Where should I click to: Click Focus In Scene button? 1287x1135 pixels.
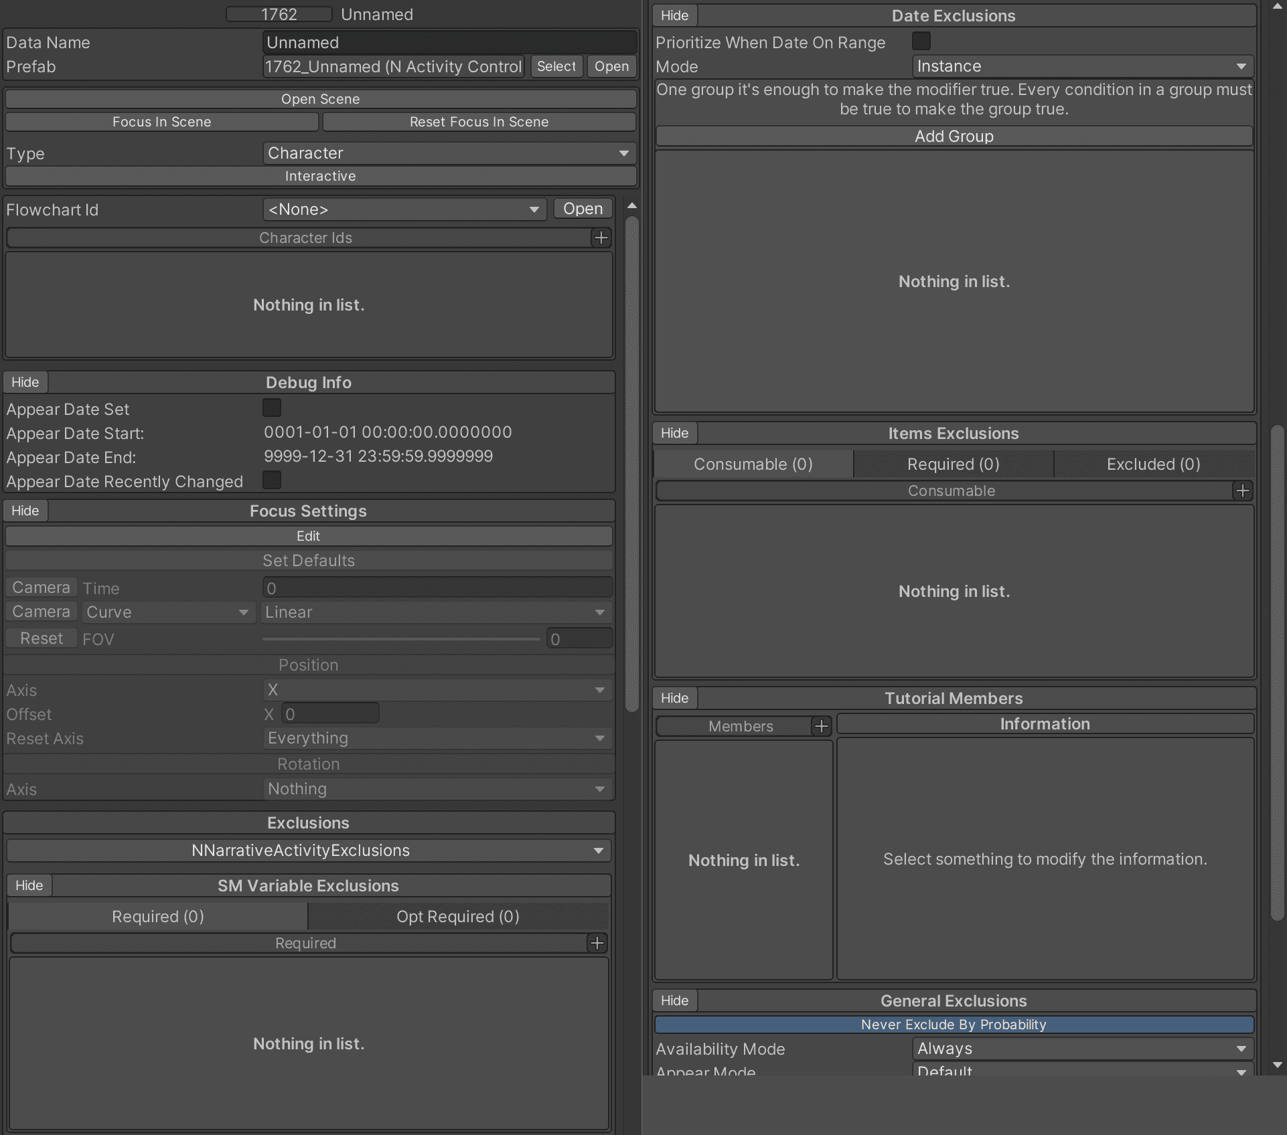pyautogui.click(x=161, y=122)
